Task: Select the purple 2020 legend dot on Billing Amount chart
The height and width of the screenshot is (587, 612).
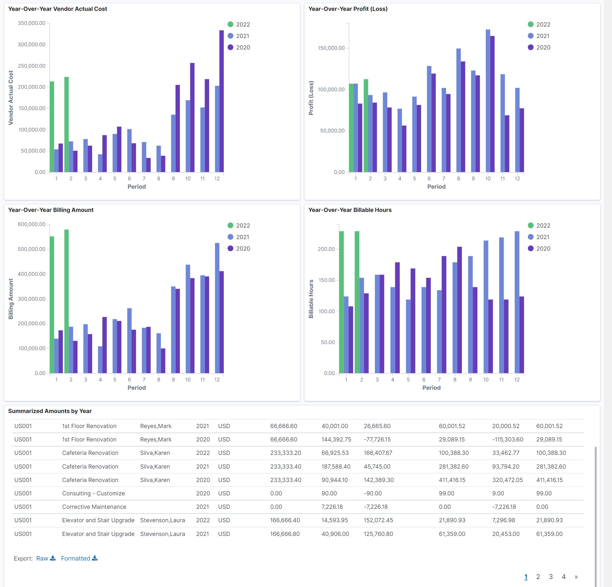Action: (x=230, y=248)
